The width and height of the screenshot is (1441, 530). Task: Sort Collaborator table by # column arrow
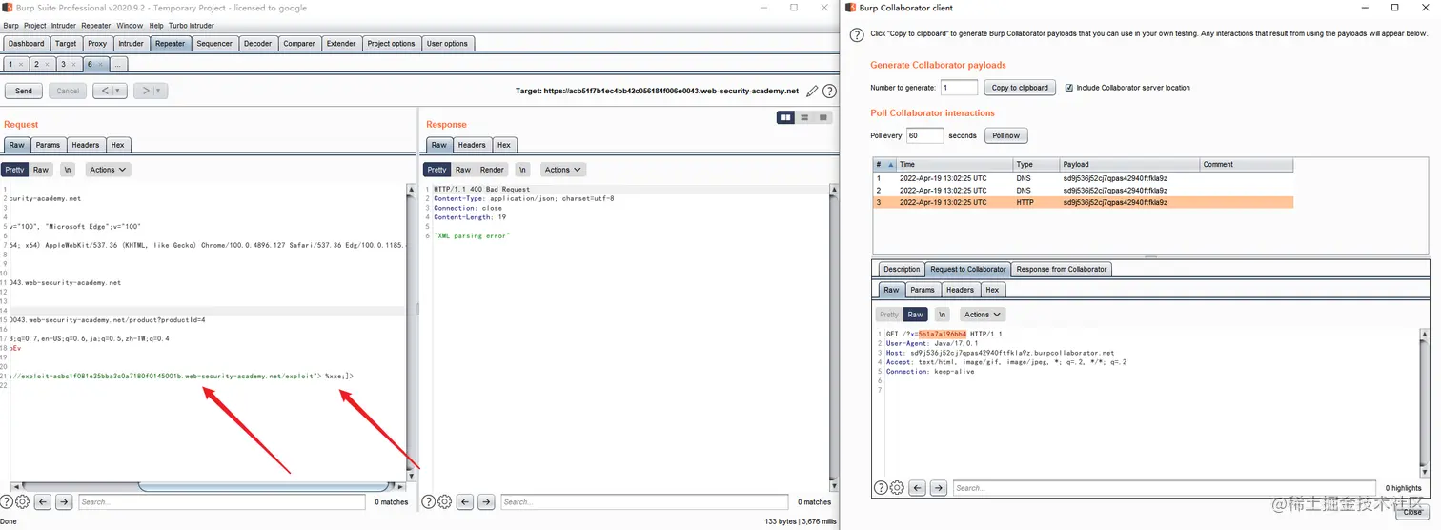coord(890,164)
